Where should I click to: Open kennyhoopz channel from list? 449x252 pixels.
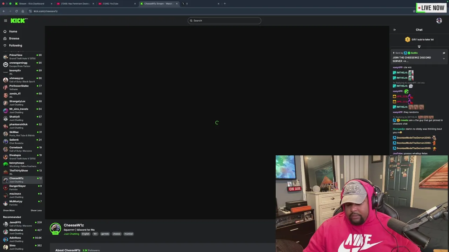(22, 164)
